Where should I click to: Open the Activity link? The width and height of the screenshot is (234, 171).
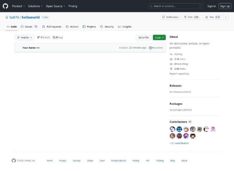pyautogui.click(x=176, y=54)
